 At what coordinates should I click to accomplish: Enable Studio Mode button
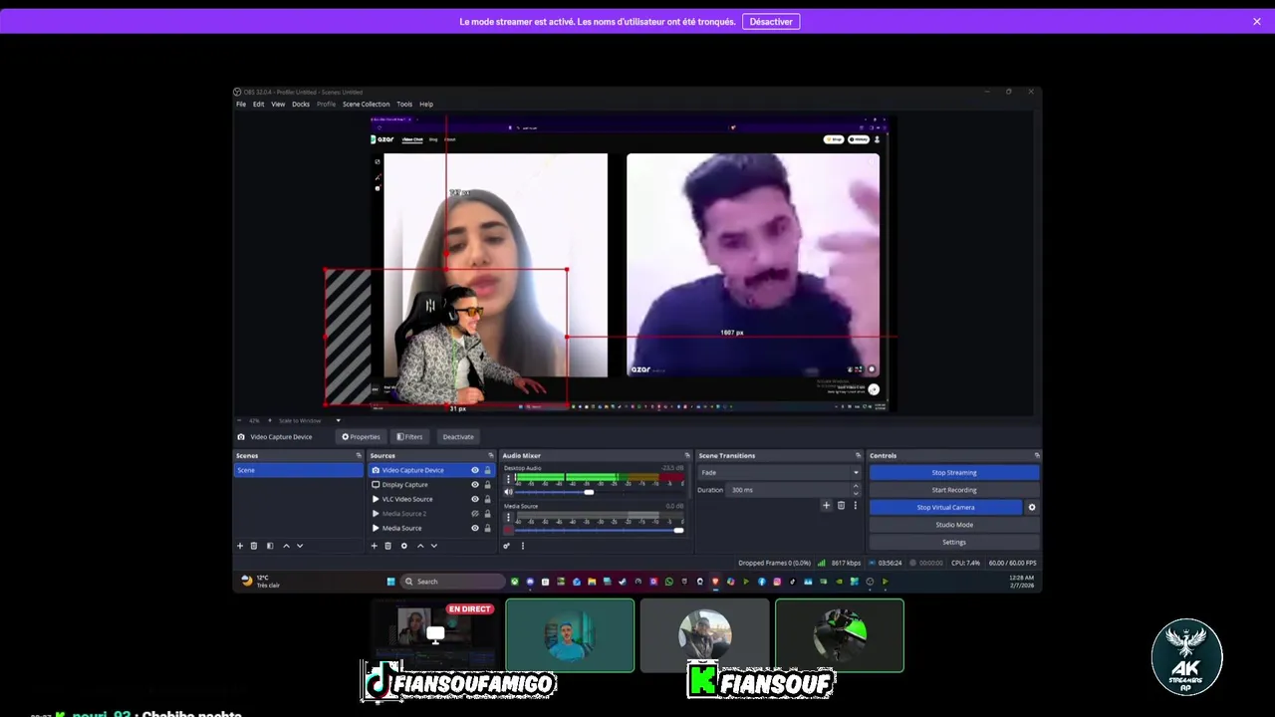[x=954, y=525]
